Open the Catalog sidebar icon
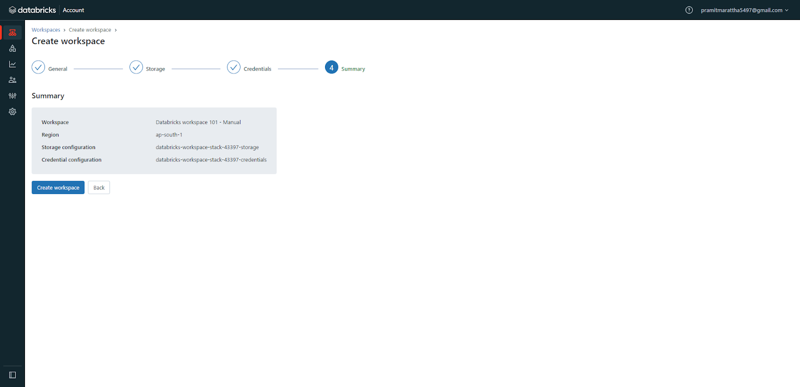Image resolution: width=800 pixels, height=387 pixels. (12, 48)
